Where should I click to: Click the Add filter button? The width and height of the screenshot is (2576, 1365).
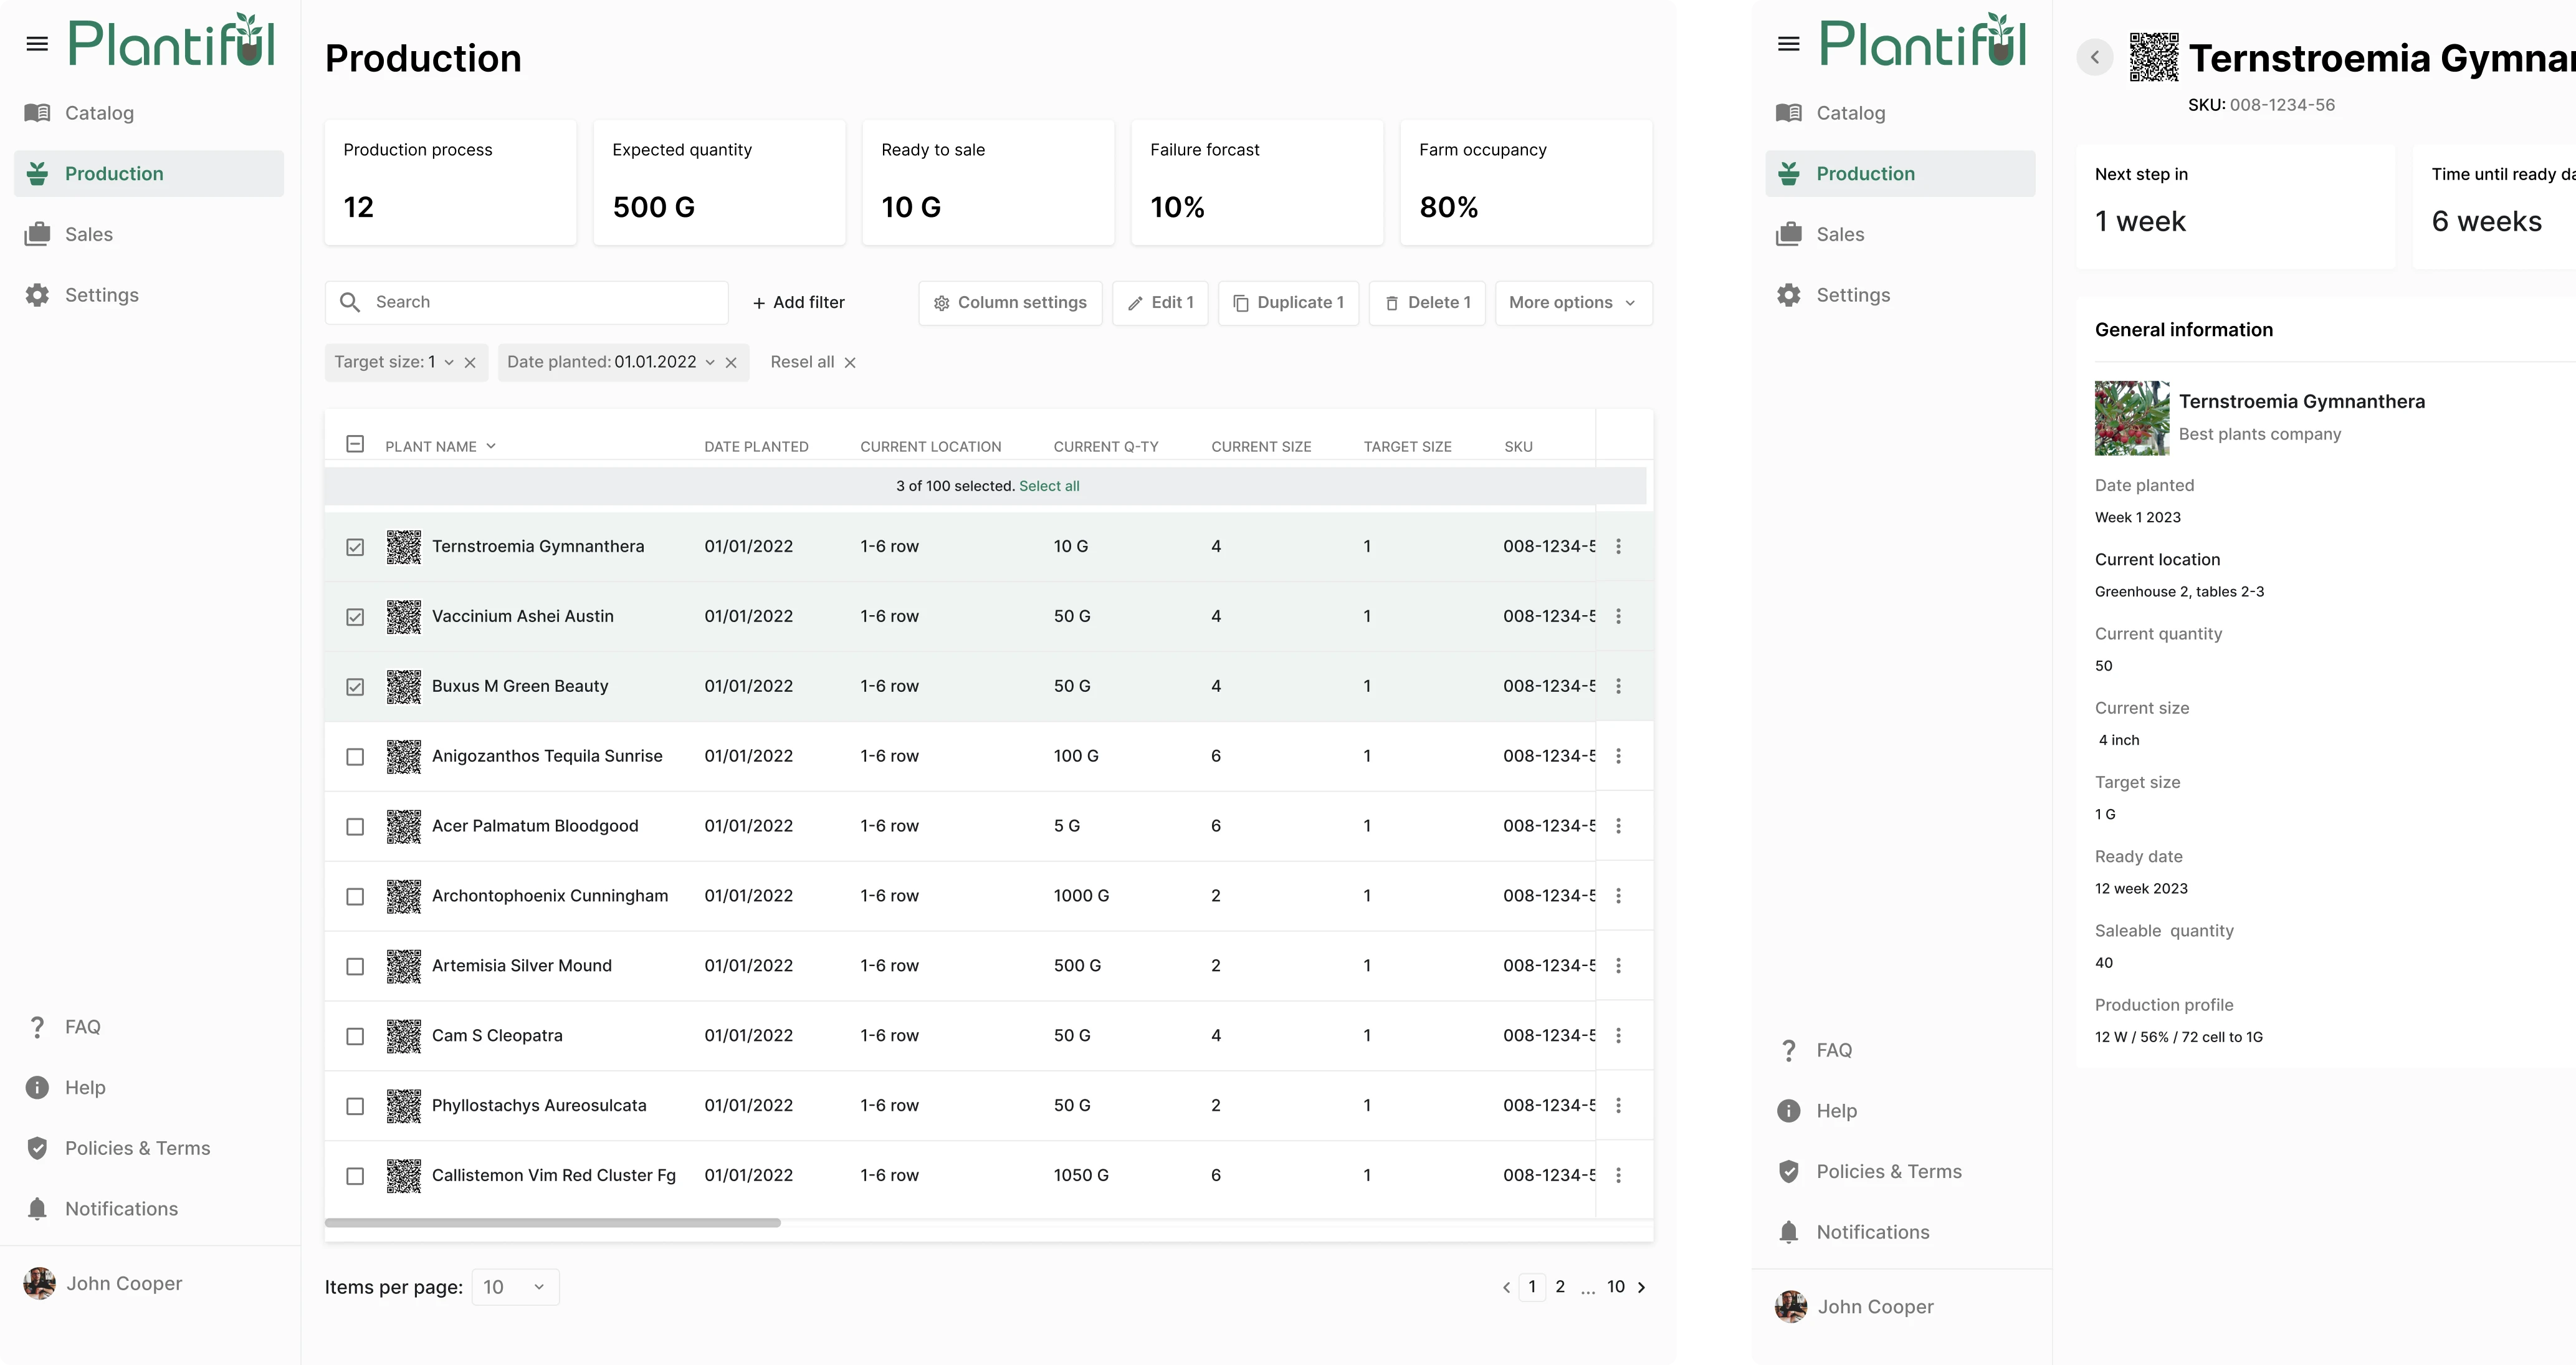point(798,303)
